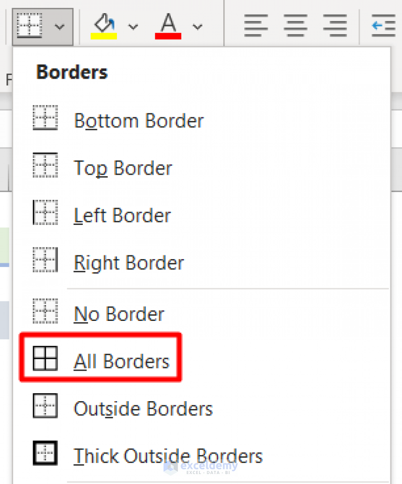Select the Right Border entry
This screenshot has width=402, height=484.
(x=129, y=263)
